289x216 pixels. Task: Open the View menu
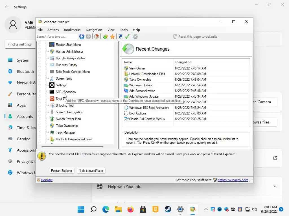click(111, 30)
